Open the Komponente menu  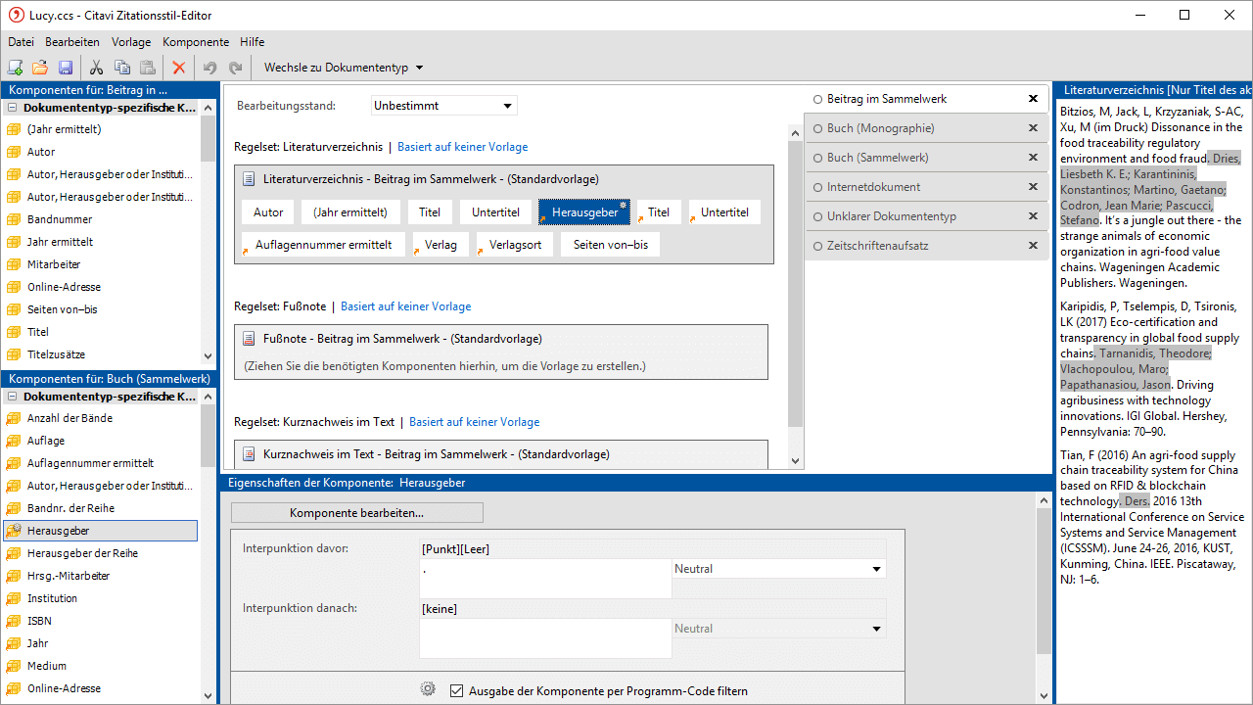(x=195, y=42)
